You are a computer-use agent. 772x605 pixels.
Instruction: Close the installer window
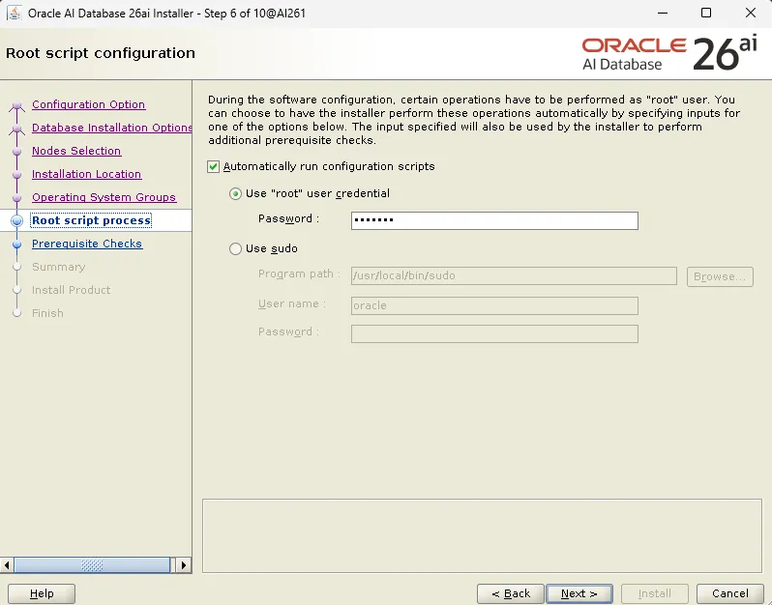751,13
